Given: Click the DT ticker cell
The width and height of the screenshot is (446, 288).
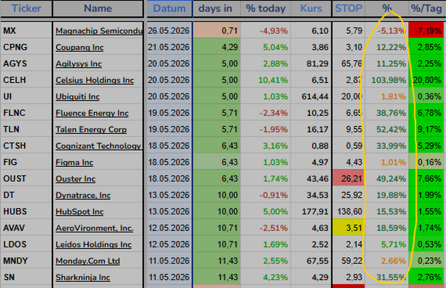Looking at the screenshot, I should (x=26, y=195).
